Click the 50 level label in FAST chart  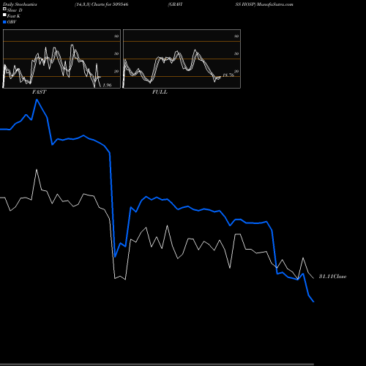(x=116, y=53)
